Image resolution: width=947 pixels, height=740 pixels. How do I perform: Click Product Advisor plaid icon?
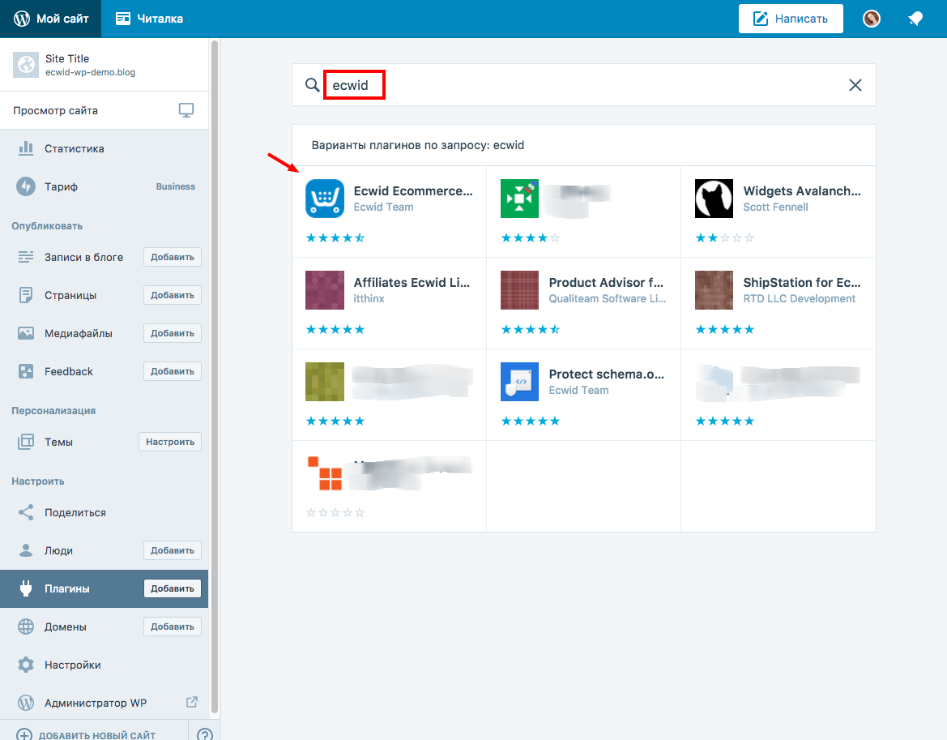coord(519,290)
